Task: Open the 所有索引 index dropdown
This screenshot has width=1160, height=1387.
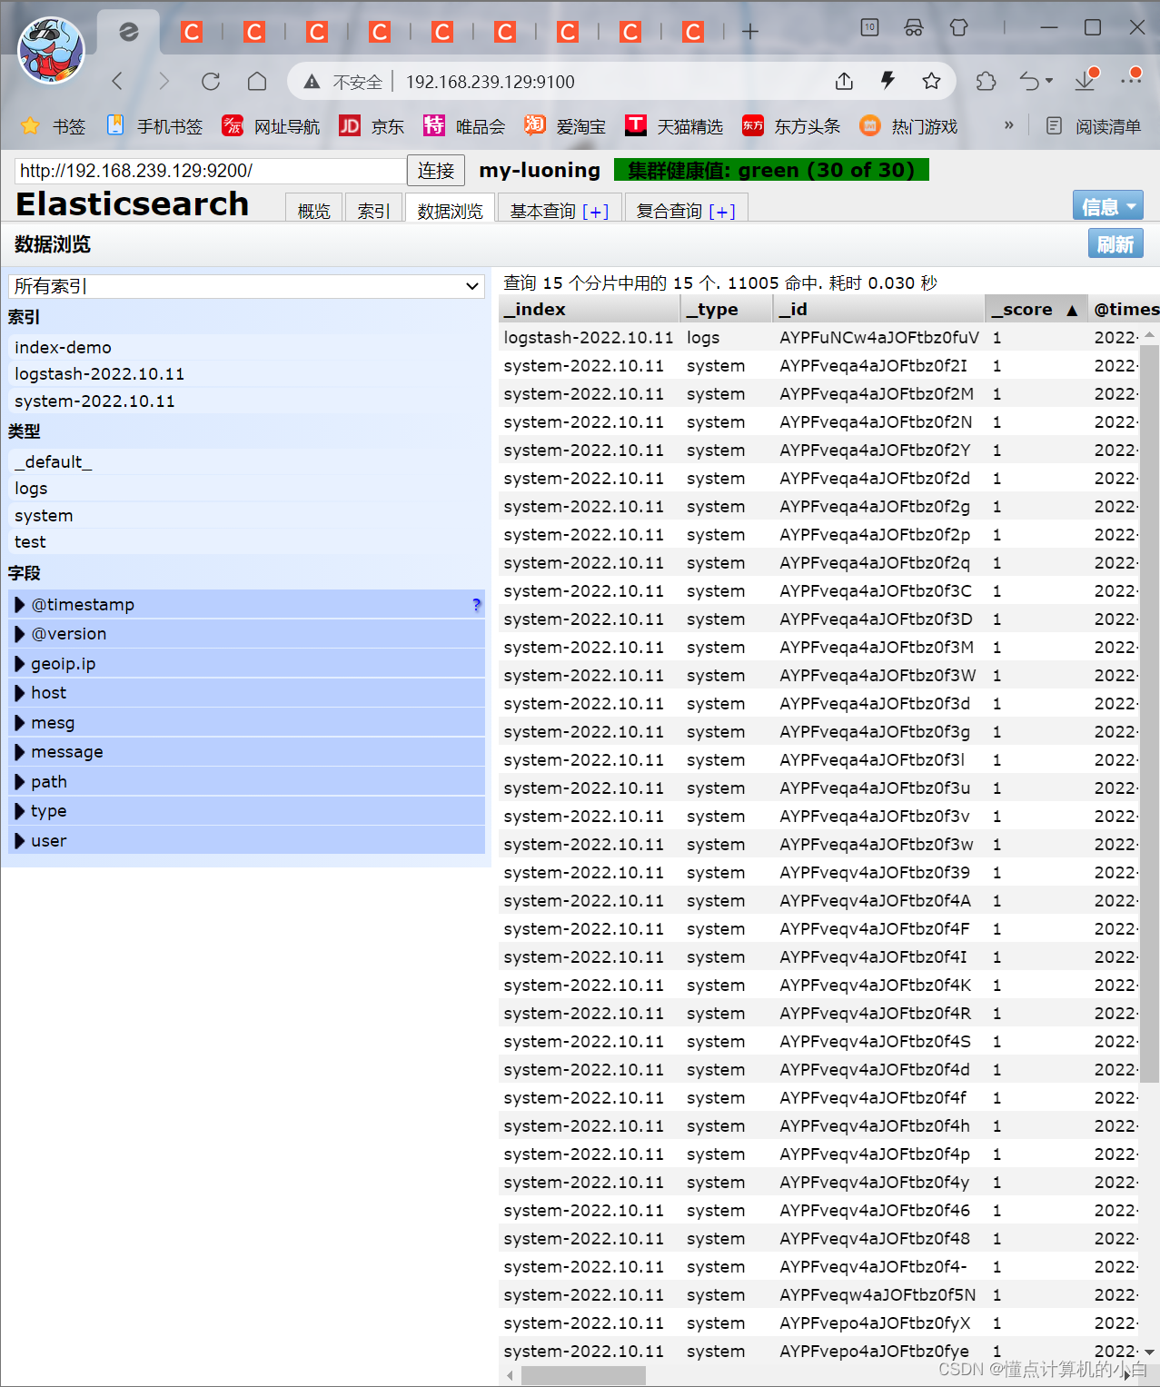Action: tap(246, 286)
